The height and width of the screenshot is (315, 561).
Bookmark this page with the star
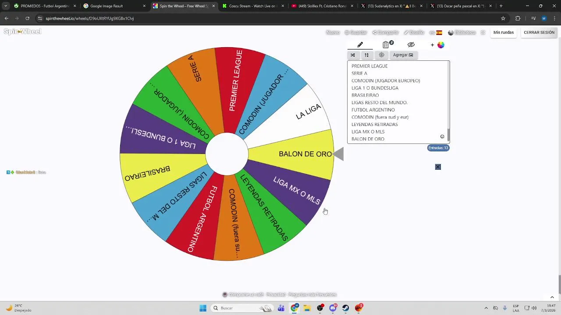[x=503, y=18]
